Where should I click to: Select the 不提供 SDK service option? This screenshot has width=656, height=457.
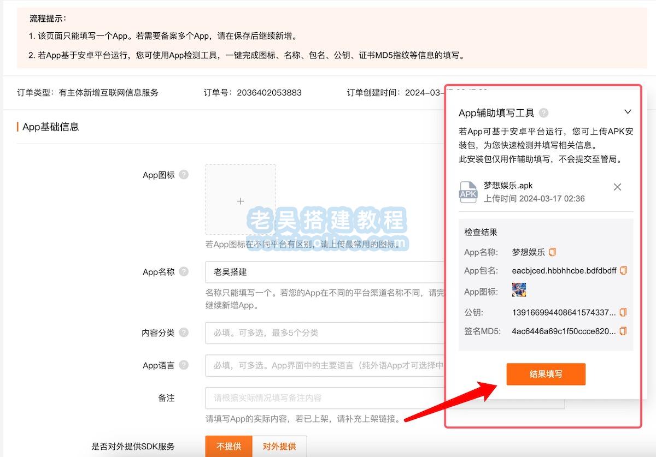228,446
